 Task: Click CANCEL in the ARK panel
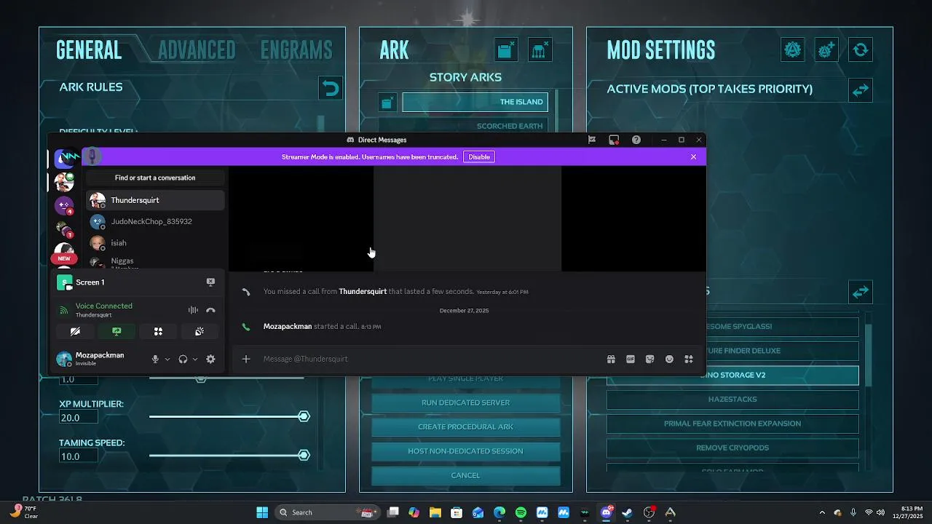465,475
